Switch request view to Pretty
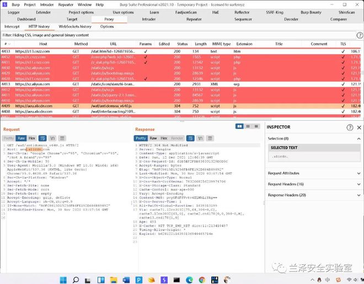364x284 pixels. [9, 138]
